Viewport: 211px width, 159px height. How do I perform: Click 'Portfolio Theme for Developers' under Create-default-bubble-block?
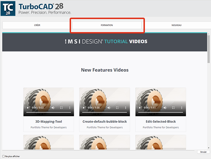[105, 127]
